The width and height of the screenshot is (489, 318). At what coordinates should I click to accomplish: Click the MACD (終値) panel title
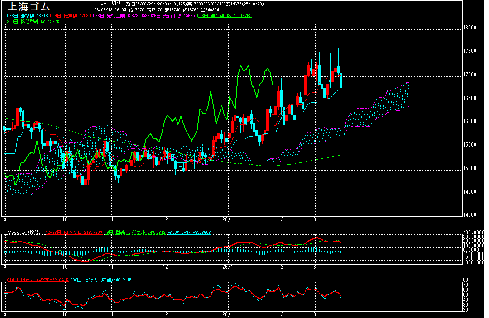(x=23, y=233)
